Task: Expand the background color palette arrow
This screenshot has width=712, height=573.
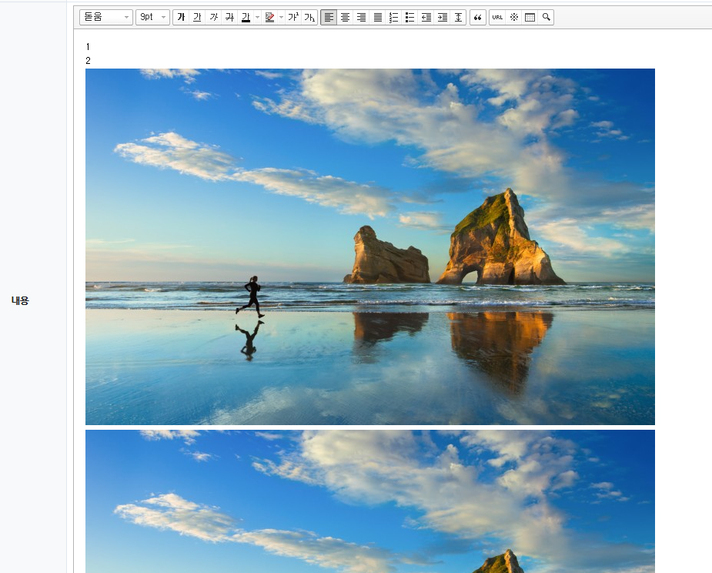Action: click(x=282, y=17)
